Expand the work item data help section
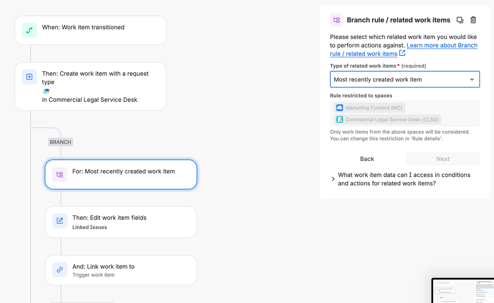 [x=333, y=179]
